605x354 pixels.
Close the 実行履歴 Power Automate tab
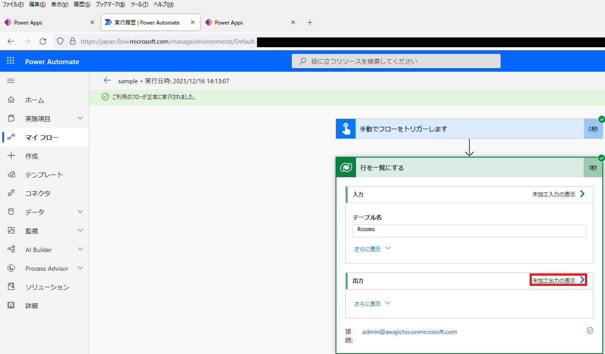coord(193,22)
